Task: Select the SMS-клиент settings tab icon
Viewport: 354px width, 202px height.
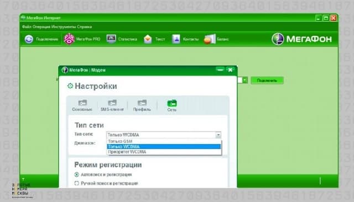Action: click(x=112, y=103)
